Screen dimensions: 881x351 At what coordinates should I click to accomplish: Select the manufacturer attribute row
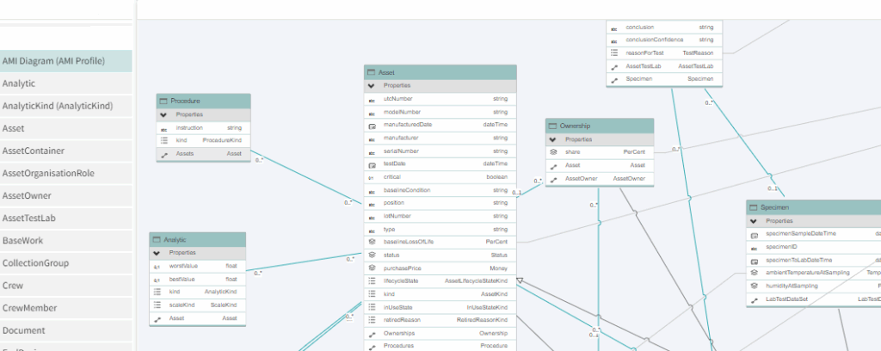click(x=440, y=139)
